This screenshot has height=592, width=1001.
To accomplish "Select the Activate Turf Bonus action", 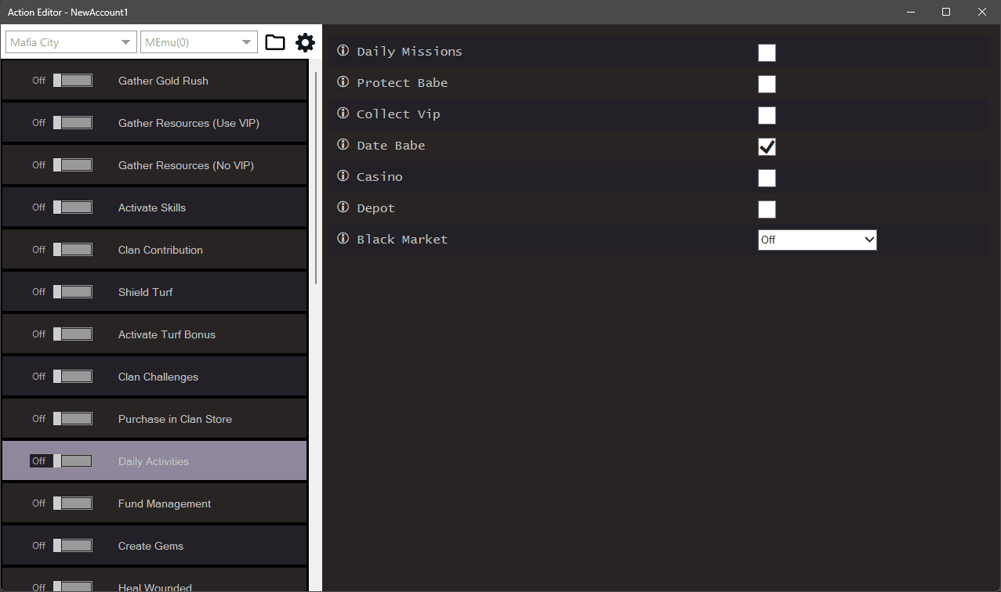I will pos(154,334).
